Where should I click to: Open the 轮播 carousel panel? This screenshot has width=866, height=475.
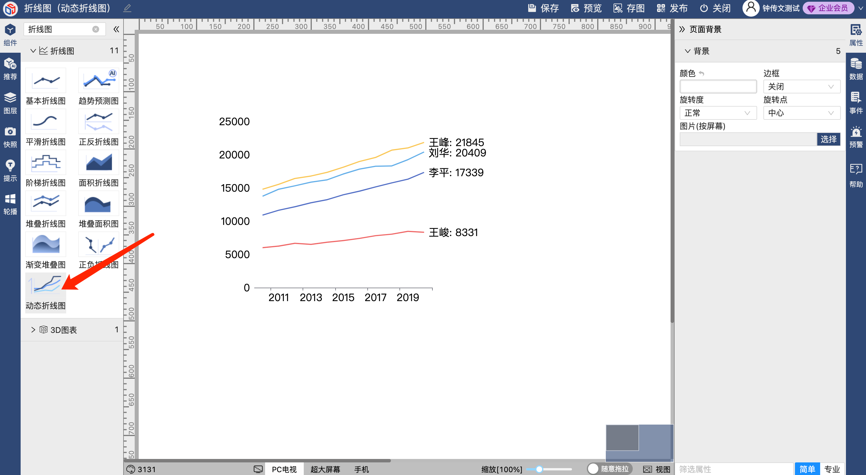tap(10, 204)
